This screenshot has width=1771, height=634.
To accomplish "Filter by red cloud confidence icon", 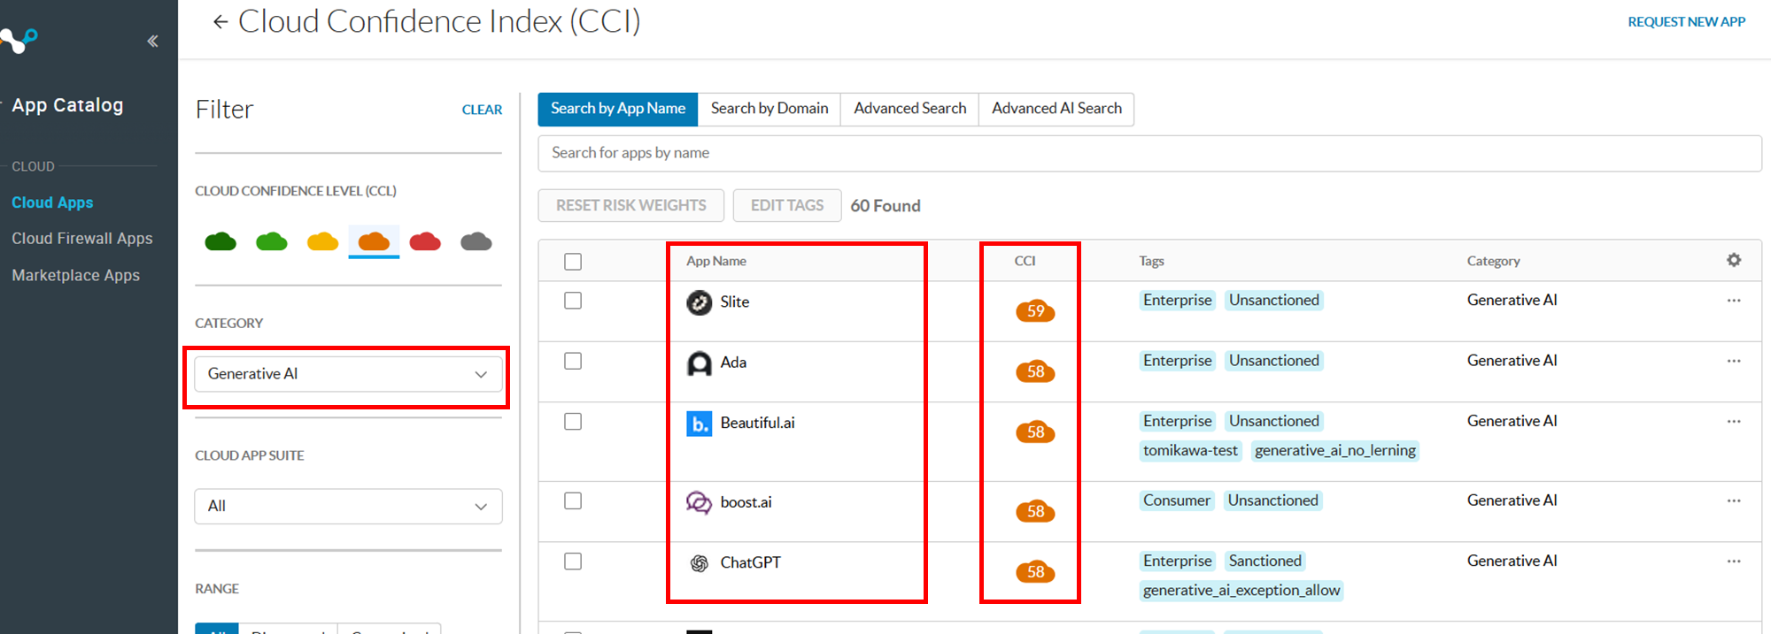I will [x=425, y=241].
